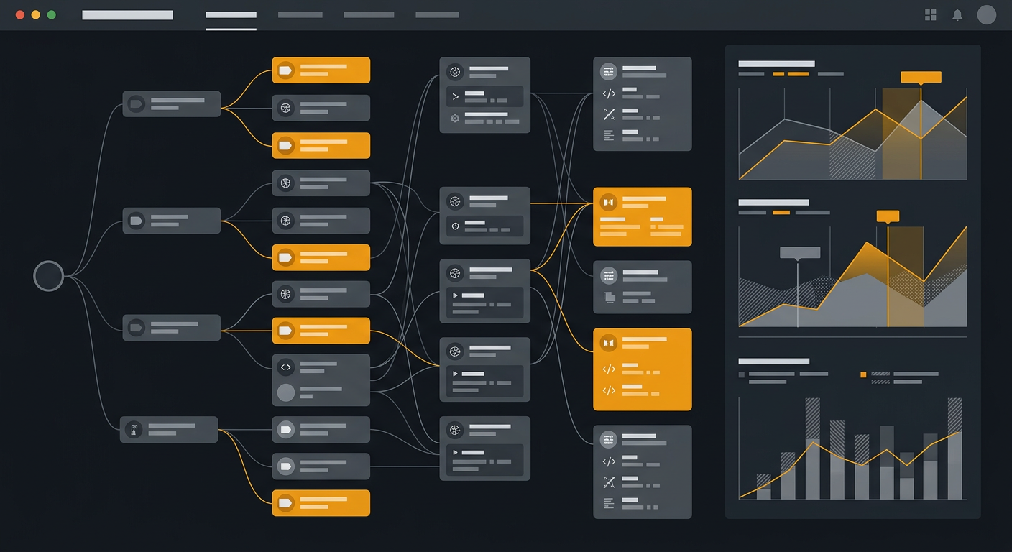Click the play triangle in the lowest middle-column node

(455, 453)
